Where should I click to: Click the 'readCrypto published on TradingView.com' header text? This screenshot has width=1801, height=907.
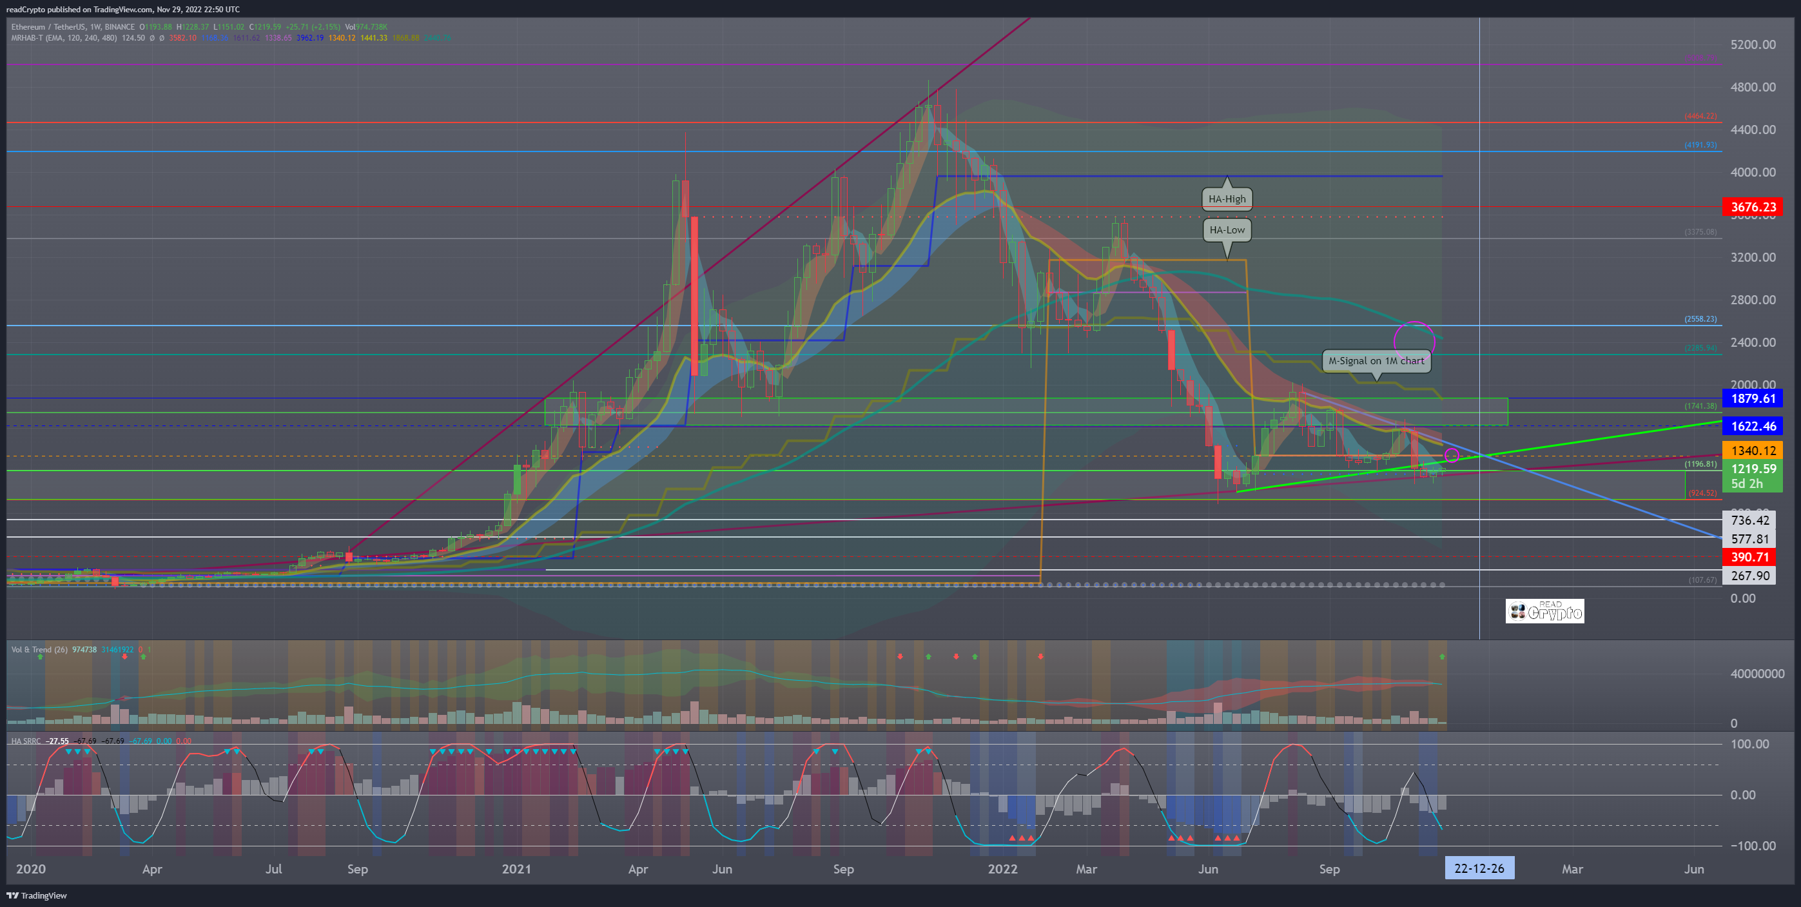pyautogui.click(x=79, y=9)
